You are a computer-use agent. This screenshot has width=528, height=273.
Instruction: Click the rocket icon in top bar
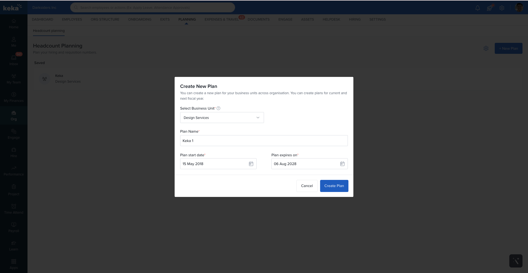tap(490, 8)
